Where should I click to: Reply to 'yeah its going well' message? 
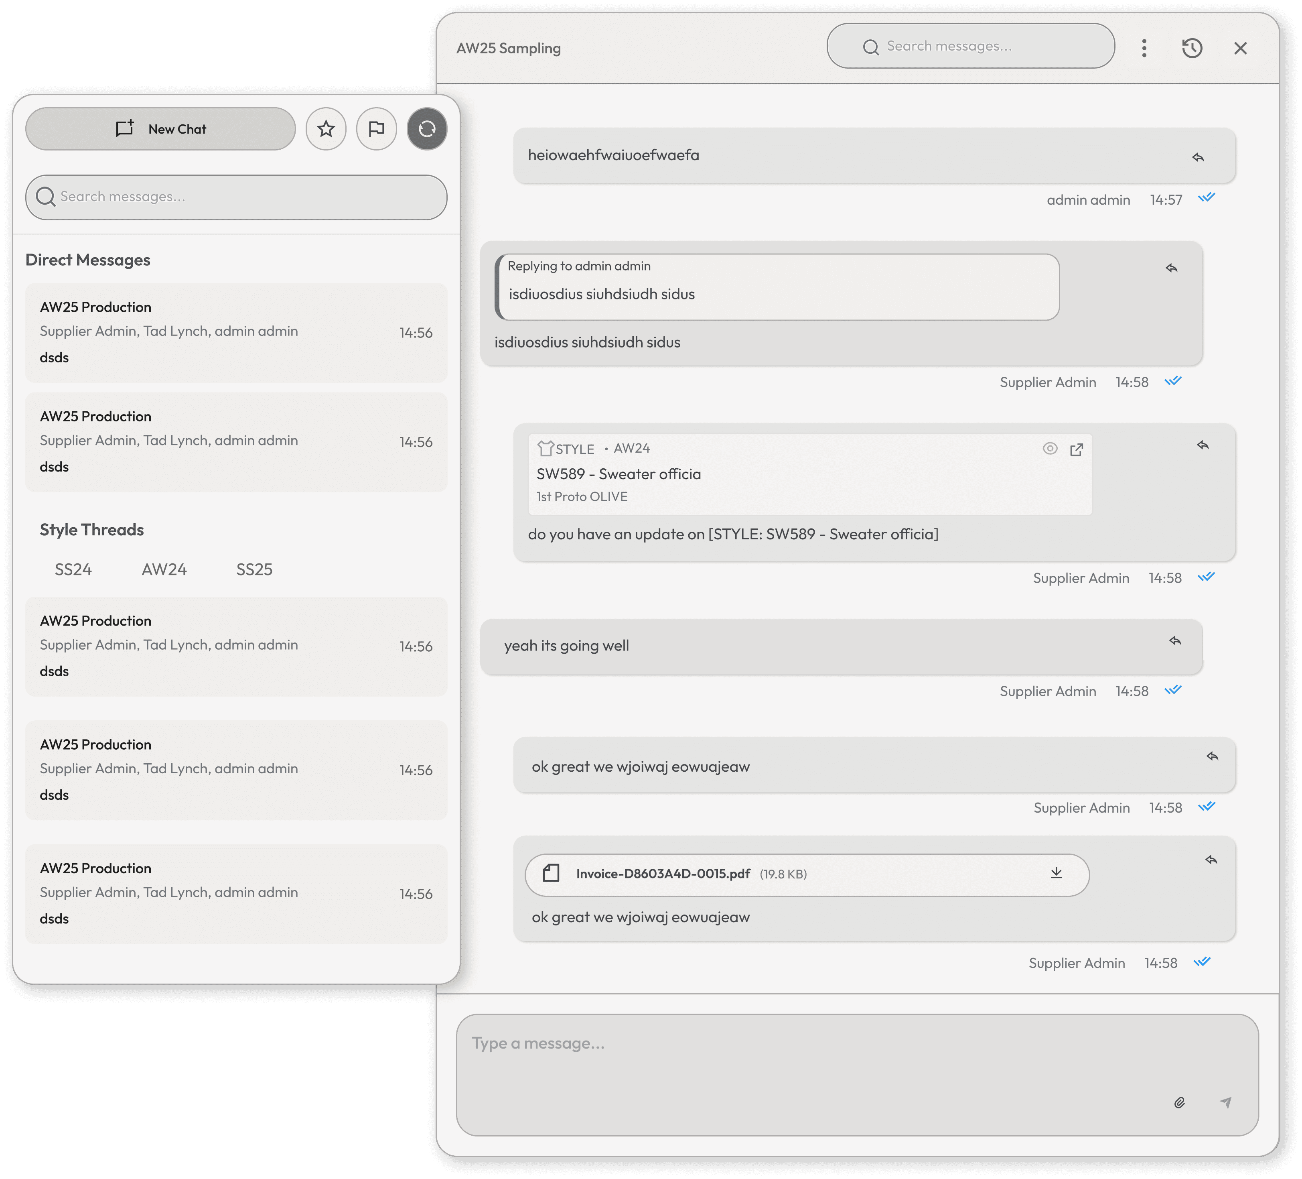1175,641
